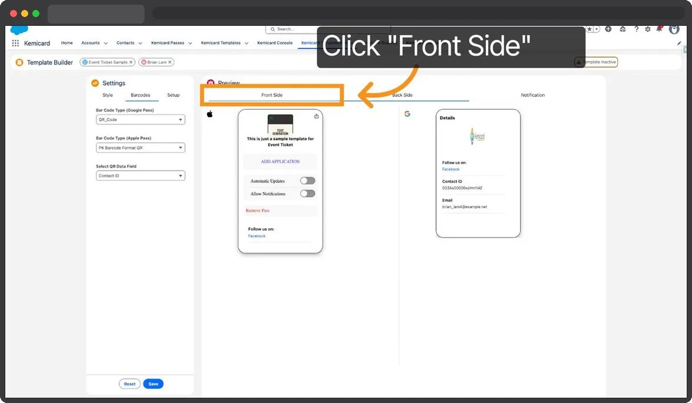Select the Front Side preview tab
Image resolution: width=692 pixels, height=403 pixels.
coord(272,95)
